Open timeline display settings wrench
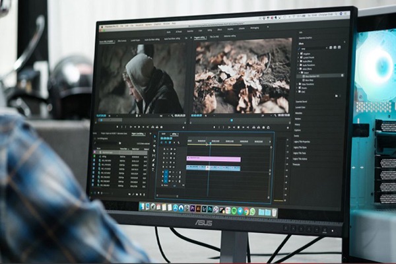Viewport: 396px width, 264px height. (179, 143)
